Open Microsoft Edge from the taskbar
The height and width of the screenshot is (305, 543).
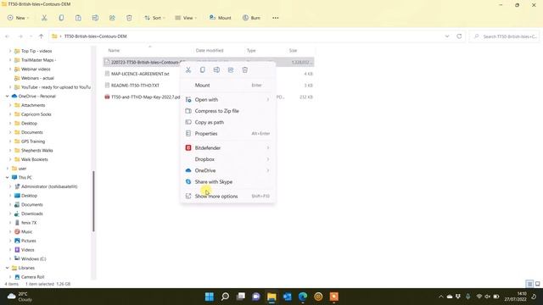303,297
